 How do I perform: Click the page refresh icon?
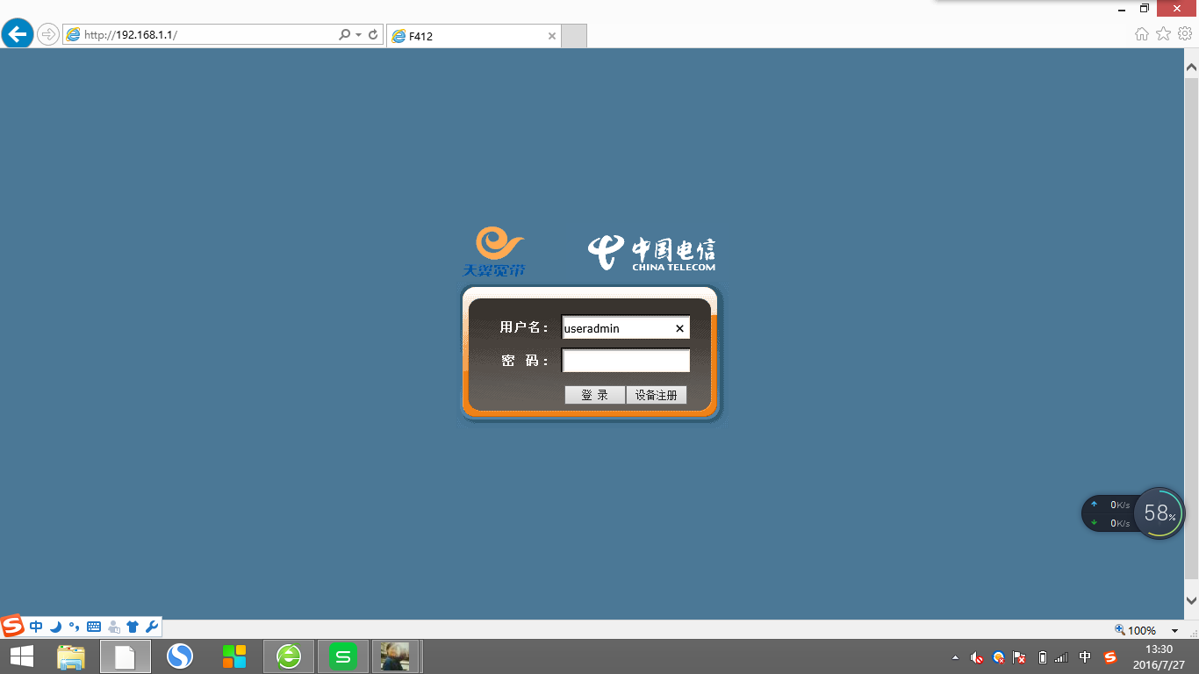pyautogui.click(x=373, y=35)
